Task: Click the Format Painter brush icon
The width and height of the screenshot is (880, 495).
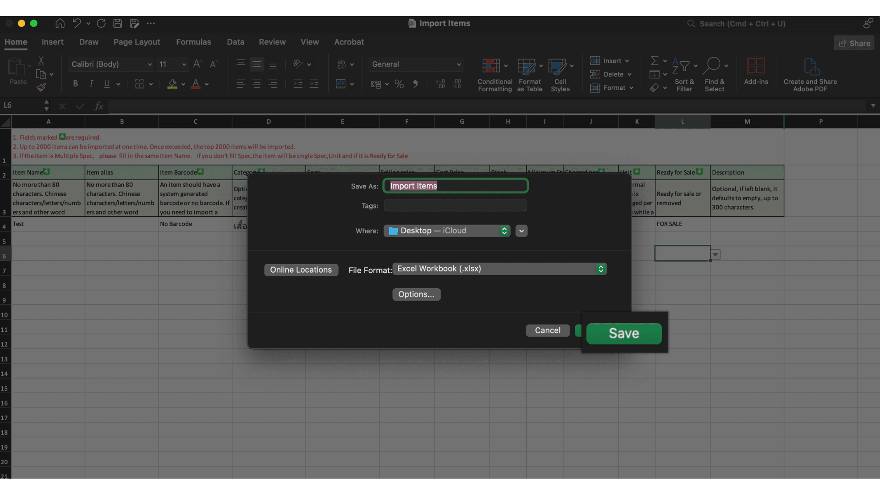Action: 41,87
